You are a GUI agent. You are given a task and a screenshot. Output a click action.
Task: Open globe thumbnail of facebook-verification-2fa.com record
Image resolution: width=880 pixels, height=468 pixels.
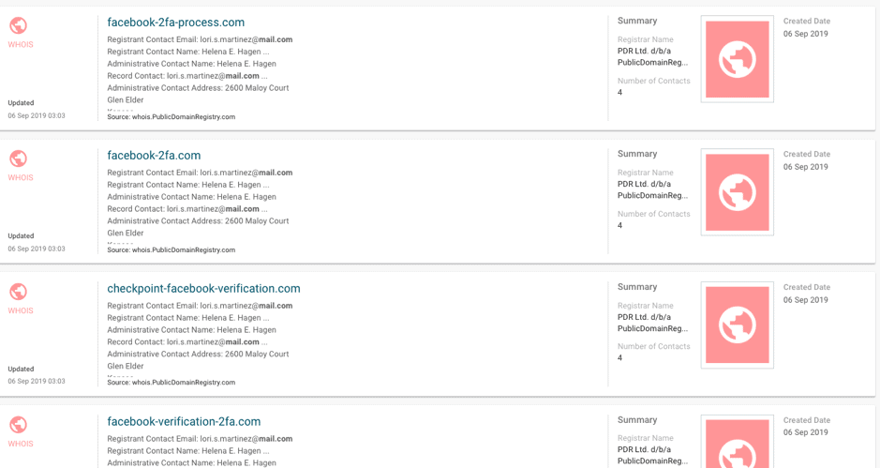click(738, 442)
